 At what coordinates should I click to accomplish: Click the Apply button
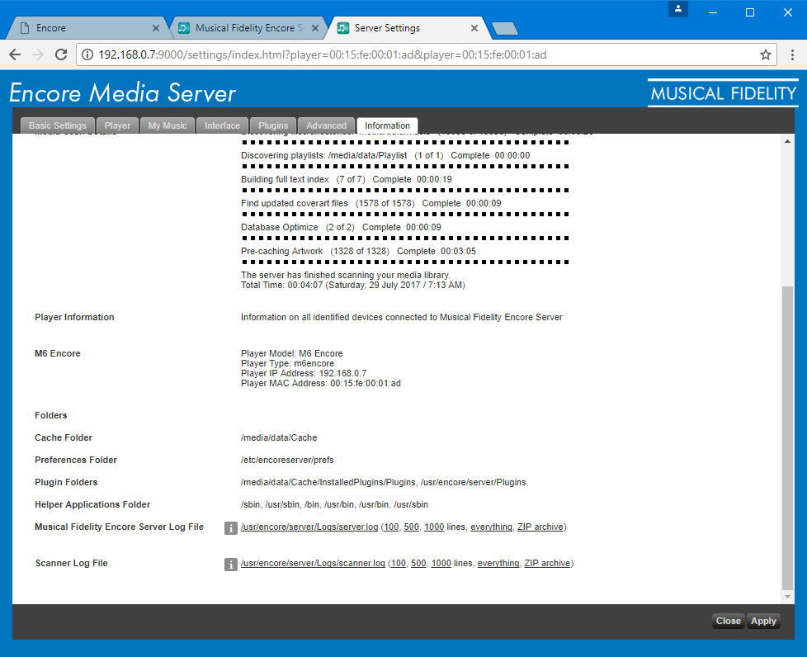click(763, 621)
